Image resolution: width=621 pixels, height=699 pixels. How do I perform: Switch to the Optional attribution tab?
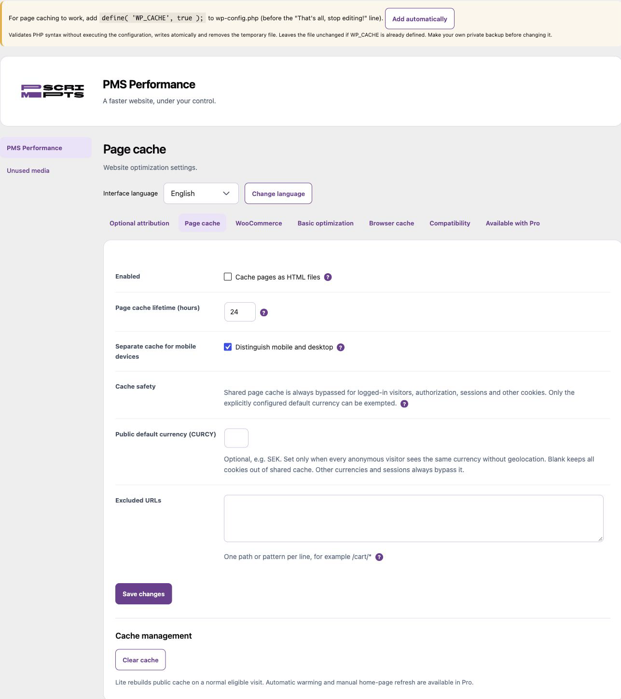[x=139, y=223]
